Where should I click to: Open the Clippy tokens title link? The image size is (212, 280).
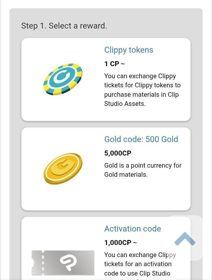pos(129,50)
